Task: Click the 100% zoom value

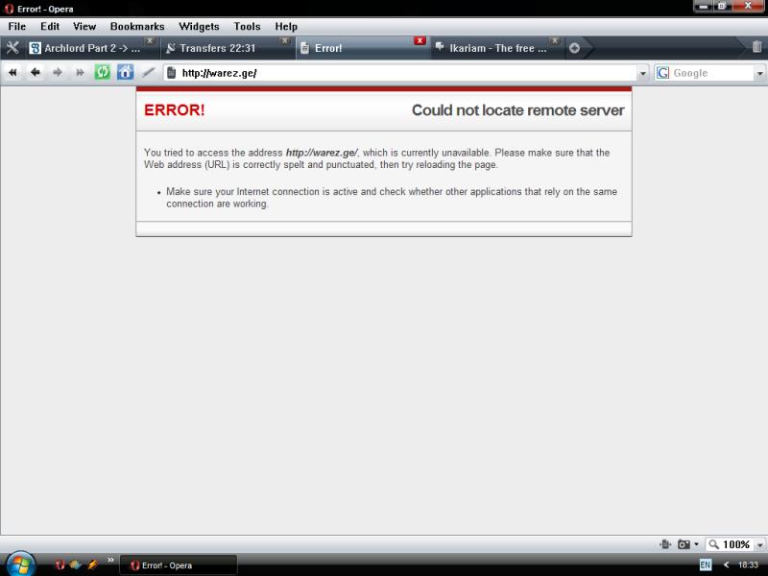Action: 736,544
